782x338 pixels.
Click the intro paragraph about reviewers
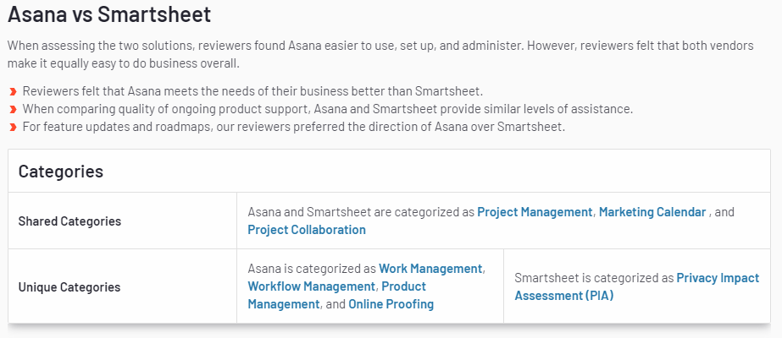pyautogui.click(x=380, y=55)
